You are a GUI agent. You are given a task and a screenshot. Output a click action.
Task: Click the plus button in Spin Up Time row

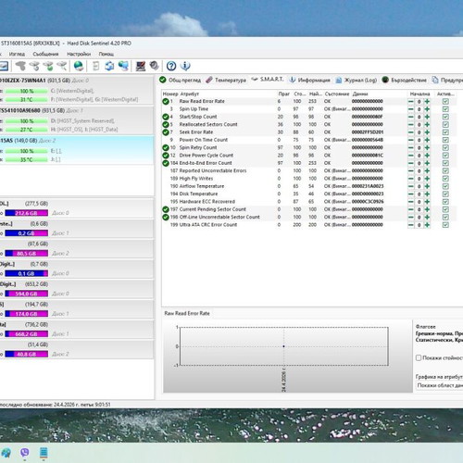(427, 109)
